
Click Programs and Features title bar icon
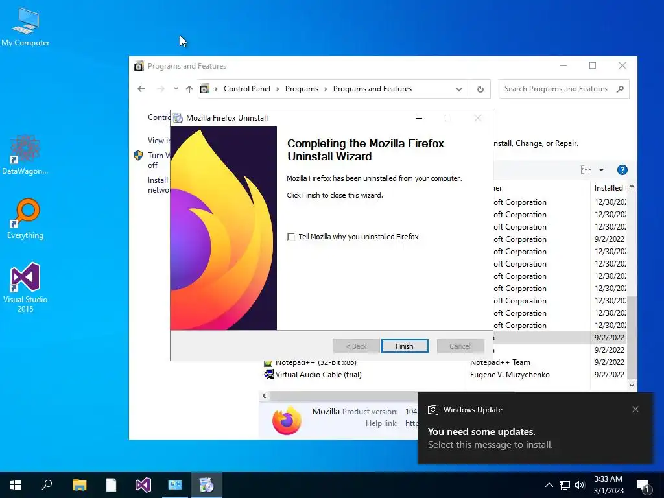[139, 66]
